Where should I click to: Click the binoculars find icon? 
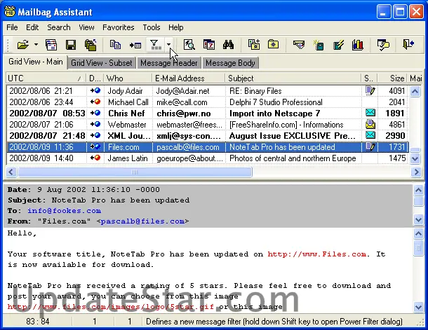pos(228,45)
